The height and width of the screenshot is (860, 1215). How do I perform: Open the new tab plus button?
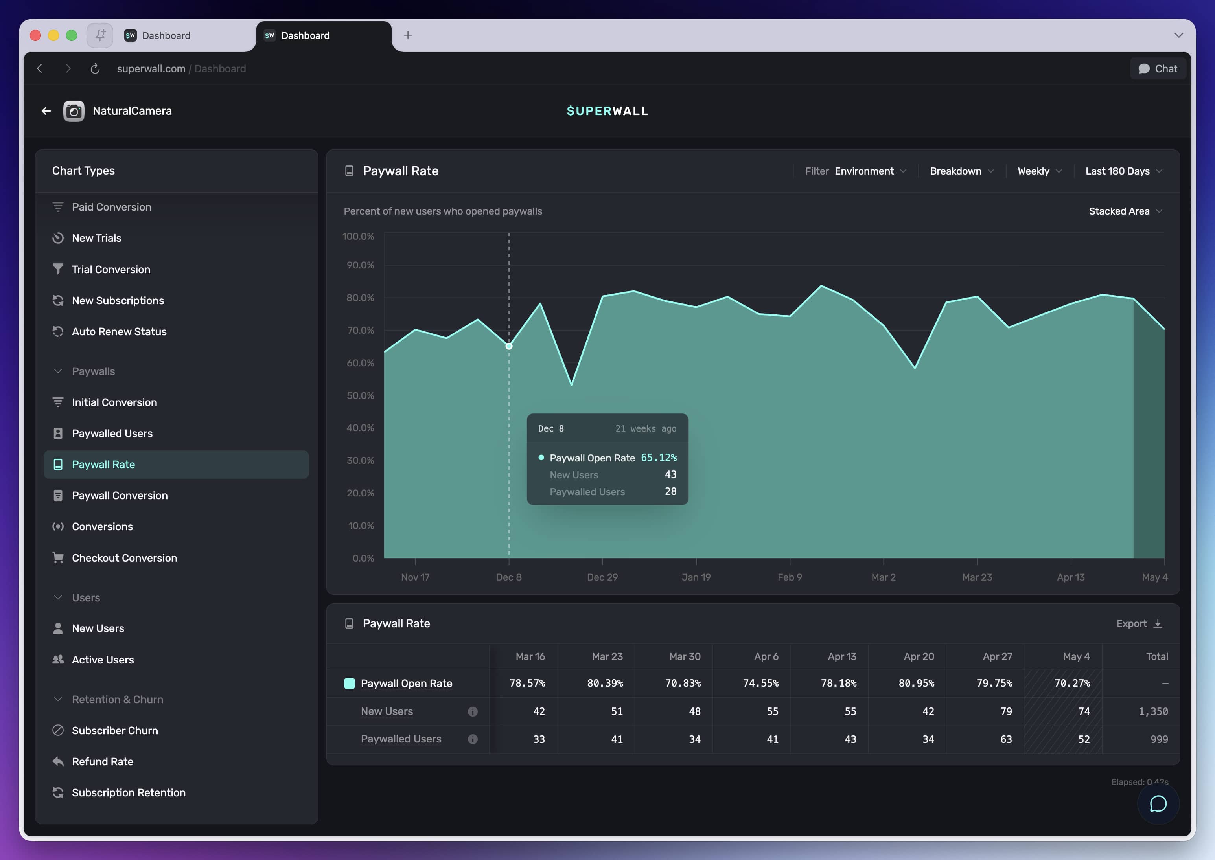(x=408, y=35)
